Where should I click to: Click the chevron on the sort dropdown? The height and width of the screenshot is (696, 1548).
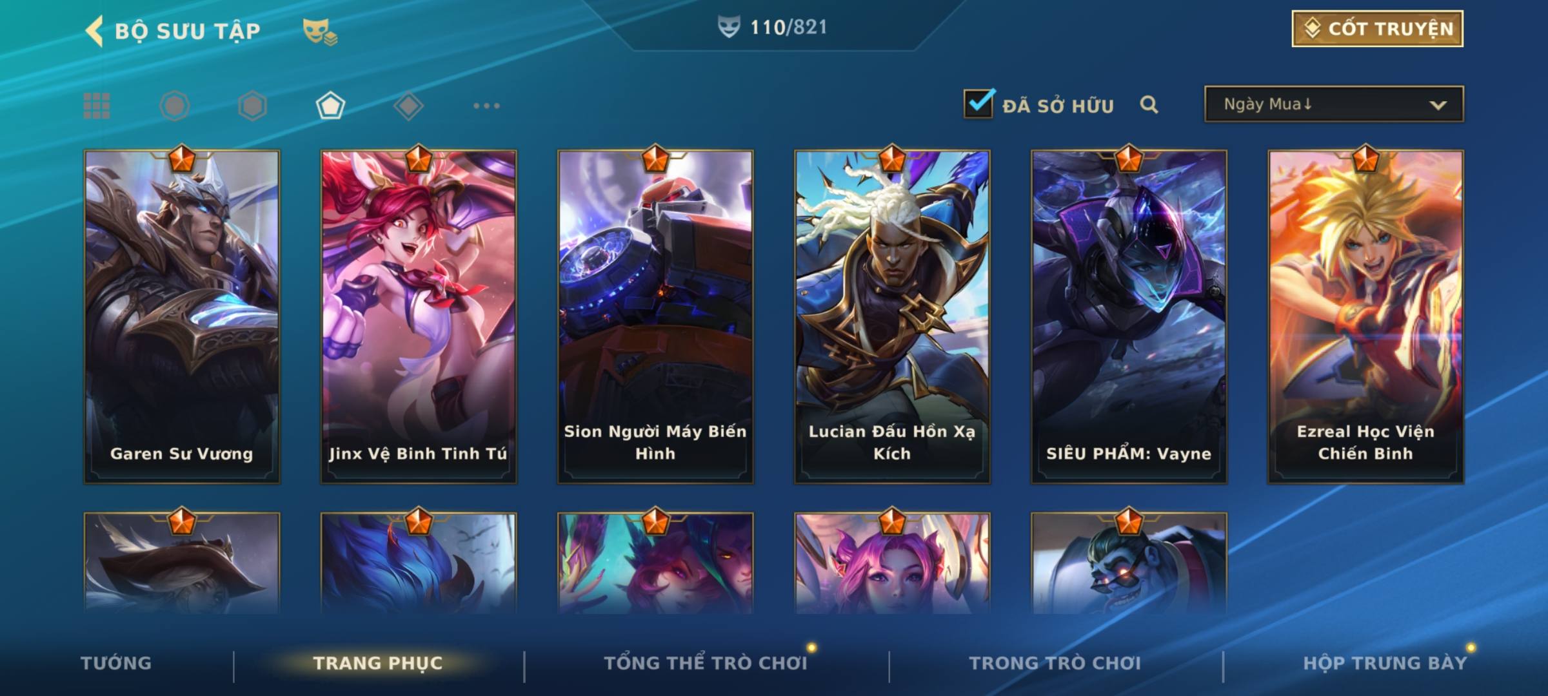tap(1438, 105)
